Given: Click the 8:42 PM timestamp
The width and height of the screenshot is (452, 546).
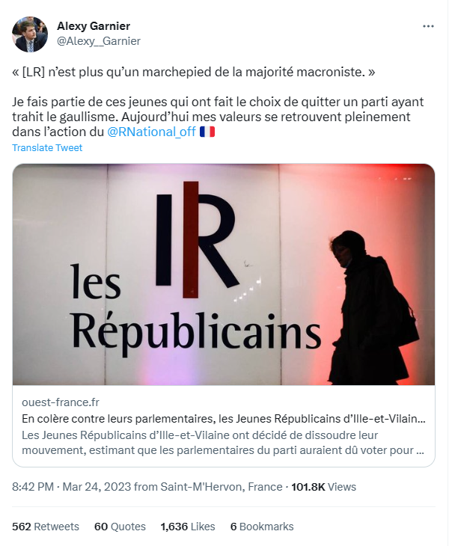Looking at the screenshot, I should 33,487.
